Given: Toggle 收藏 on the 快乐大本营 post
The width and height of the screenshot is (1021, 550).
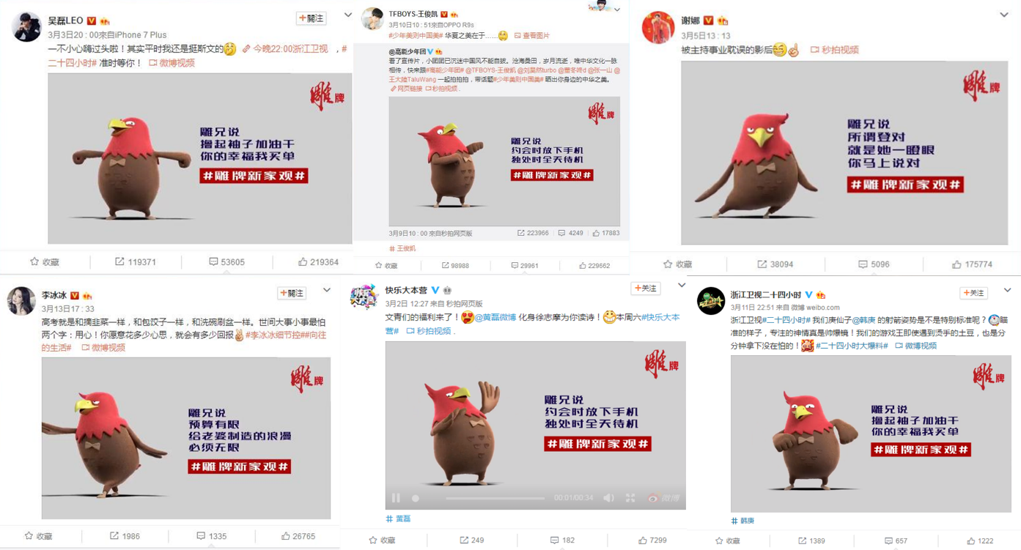Looking at the screenshot, I should (382, 540).
